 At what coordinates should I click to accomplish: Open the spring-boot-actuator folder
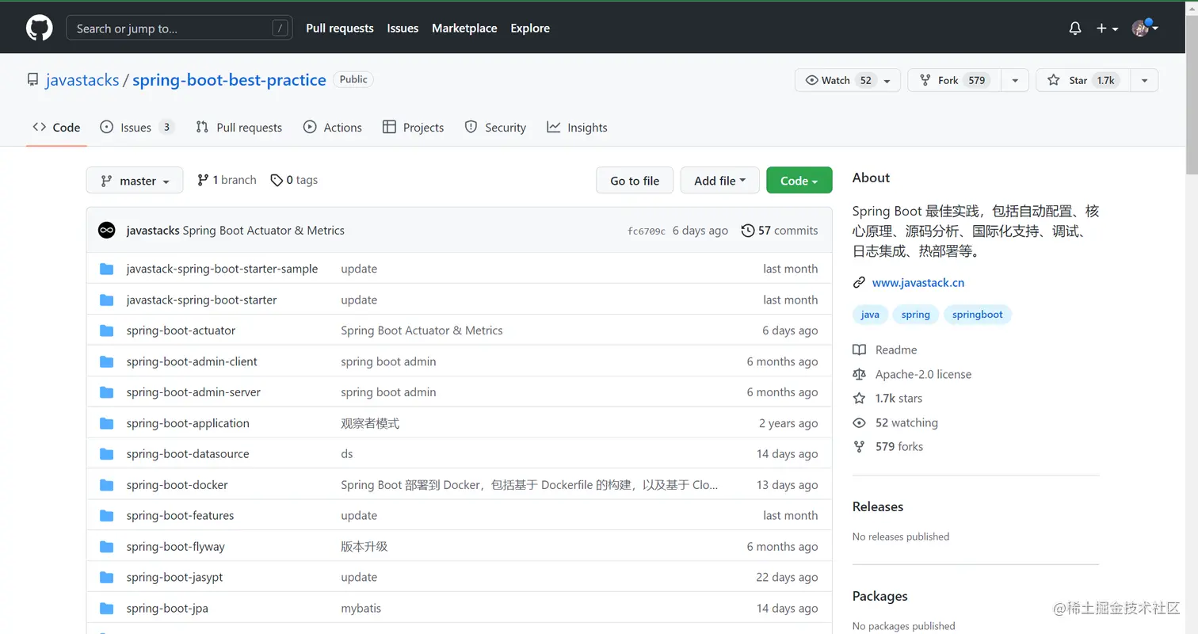point(181,330)
